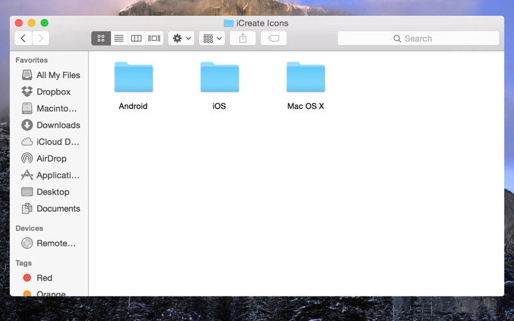The height and width of the screenshot is (321, 514).
Task: Go forward with the right chevron button
Action: tap(40, 39)
